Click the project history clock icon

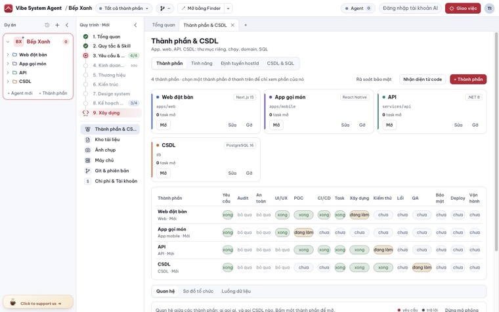tap(47, 25)
